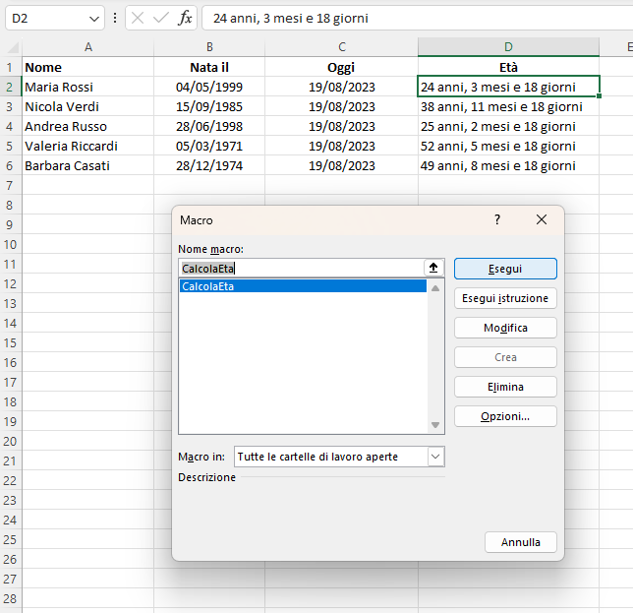The height and width of the screenshot is (613, 633).
Task: Click the macro list scroll down arrow
Action: pyautogui.click(x=435, y=425)
